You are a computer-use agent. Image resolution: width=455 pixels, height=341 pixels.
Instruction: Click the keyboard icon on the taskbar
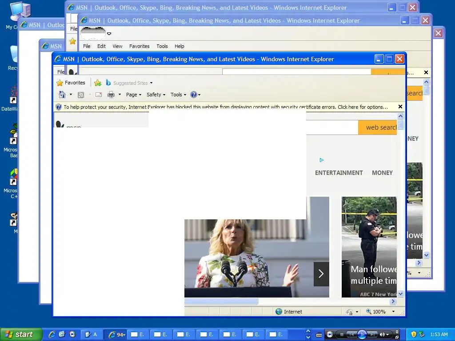319,335
